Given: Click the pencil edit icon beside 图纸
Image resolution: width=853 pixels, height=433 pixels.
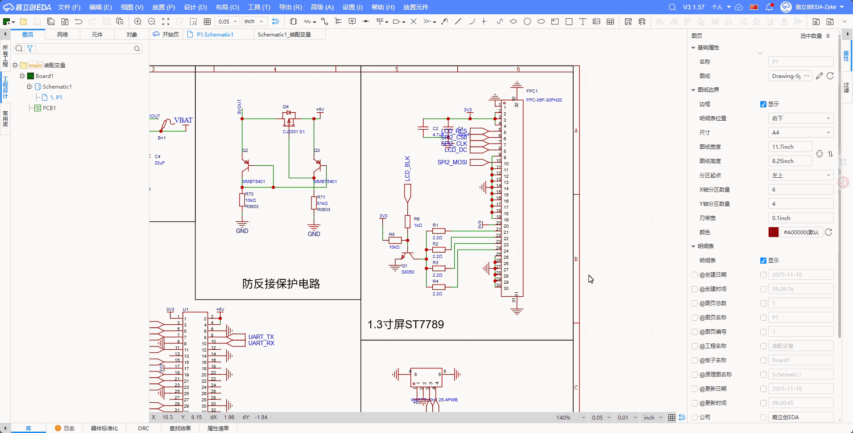Looking at the screenshot, I should click(x=819, y=76).
